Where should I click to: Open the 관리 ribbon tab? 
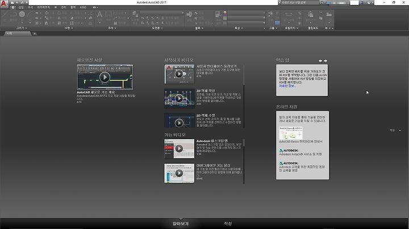64,7
